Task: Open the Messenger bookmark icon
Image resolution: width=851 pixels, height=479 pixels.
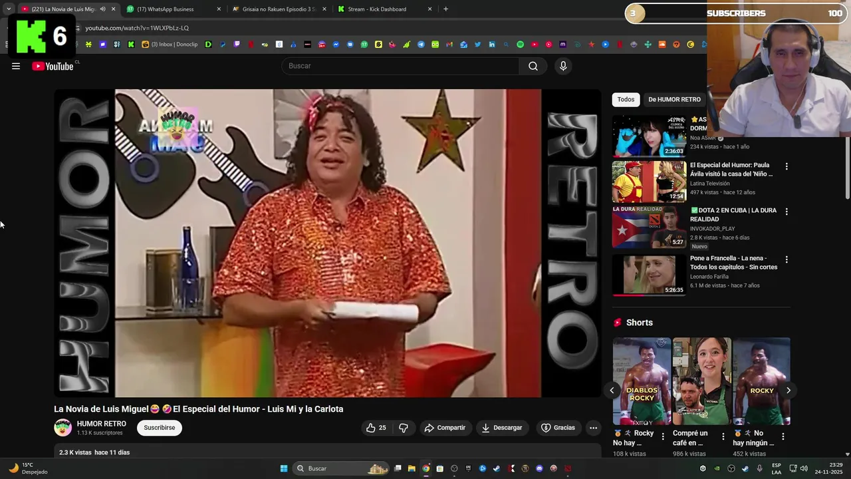Action: (336, 45)
